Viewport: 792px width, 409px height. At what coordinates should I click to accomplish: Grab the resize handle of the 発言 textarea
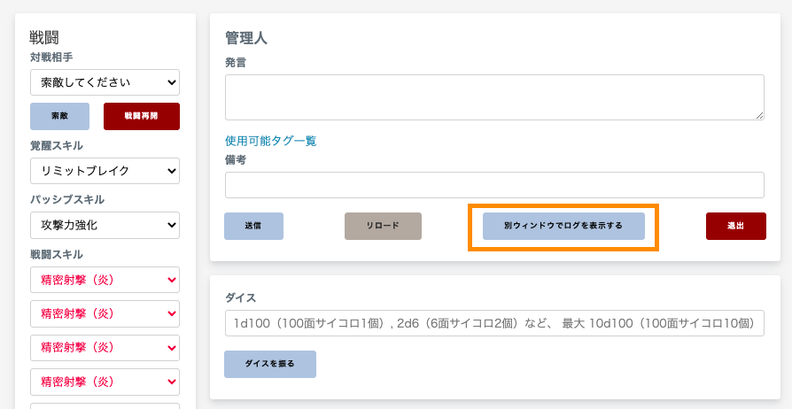point(760,116)
